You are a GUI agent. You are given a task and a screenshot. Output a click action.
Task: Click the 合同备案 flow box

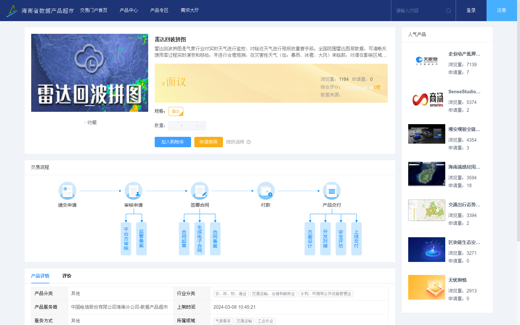[x=215, y=239]
